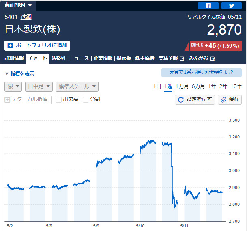247x231 pixels.
Task: Open the 業績予報 link
Action: pyautogui.click(x=168, y=58)
